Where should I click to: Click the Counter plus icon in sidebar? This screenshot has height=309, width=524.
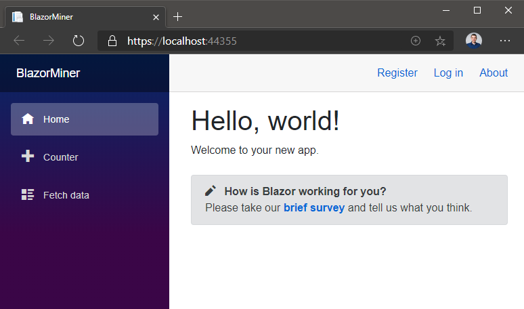(28, 156)
